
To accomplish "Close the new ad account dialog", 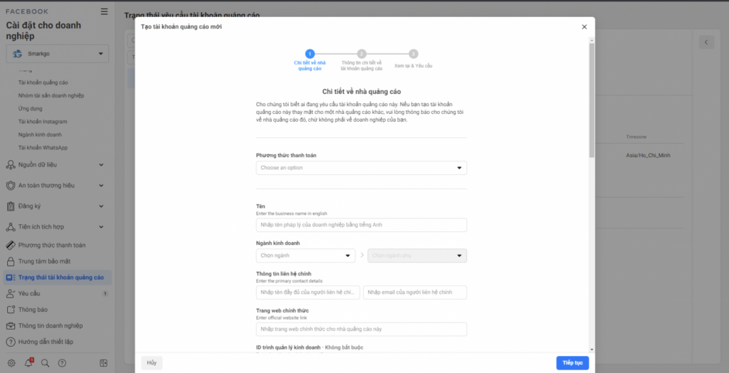I will point(584,27).
